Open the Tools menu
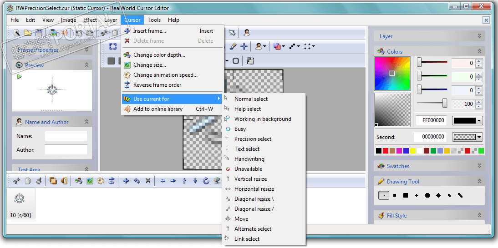498x248 pixels. 154,20
